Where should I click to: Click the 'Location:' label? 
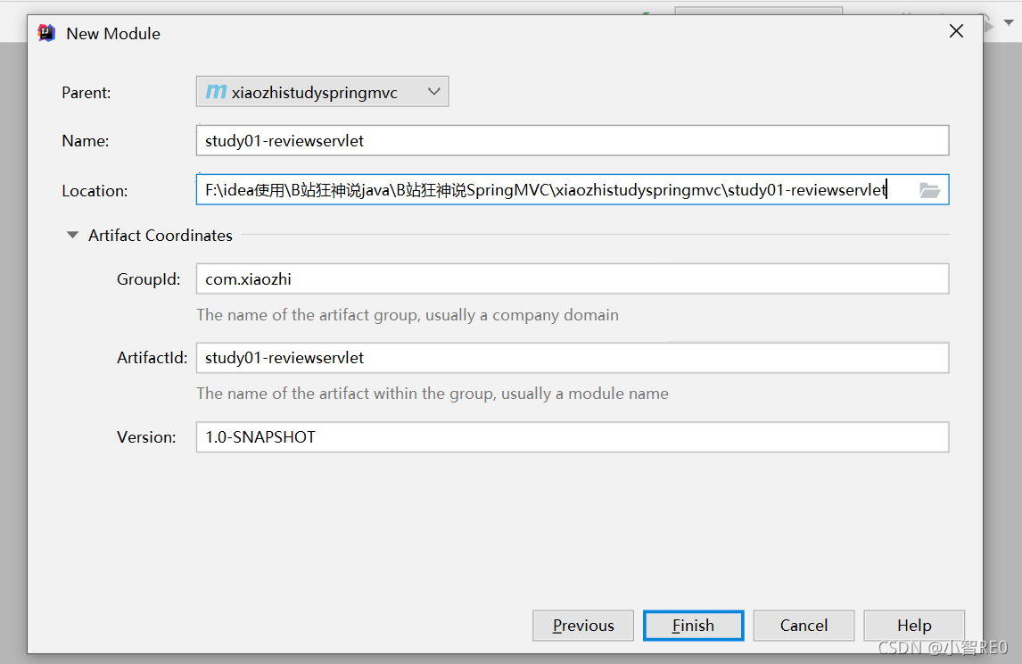(95, 191)
